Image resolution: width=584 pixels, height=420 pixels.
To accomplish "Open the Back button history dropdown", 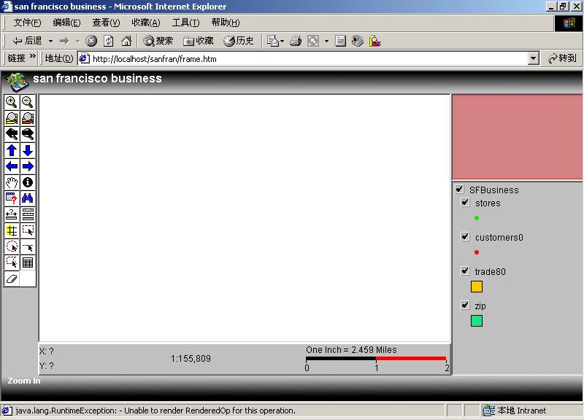I will coord(50,41).
